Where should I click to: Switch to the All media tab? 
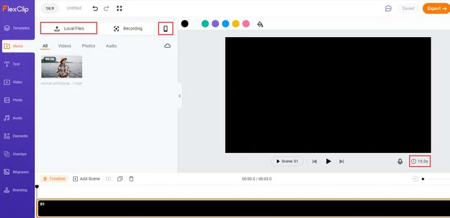click(x=45, y=46)
